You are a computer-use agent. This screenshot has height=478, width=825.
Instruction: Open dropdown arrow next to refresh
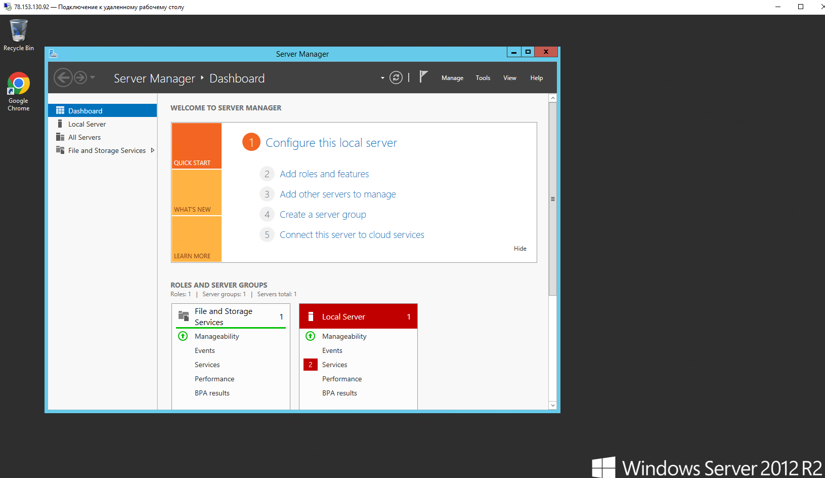click(x=382, y=78)
